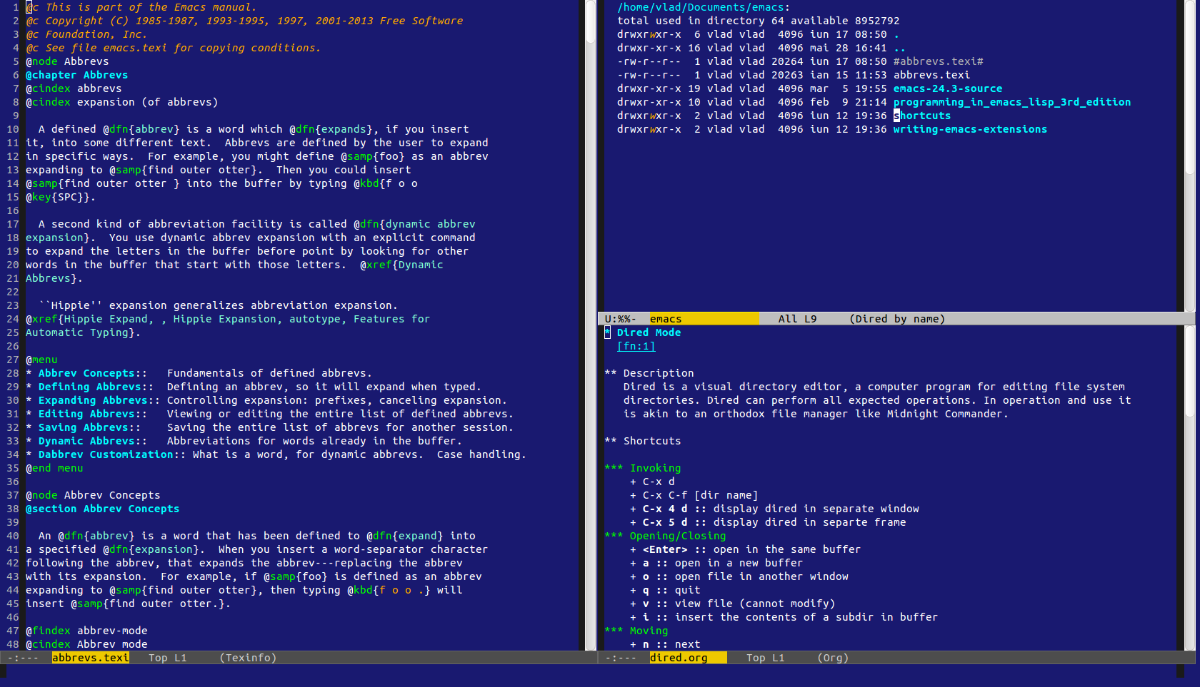
Task: Open the shortcuts directory entry
Action: pos(921,116)
